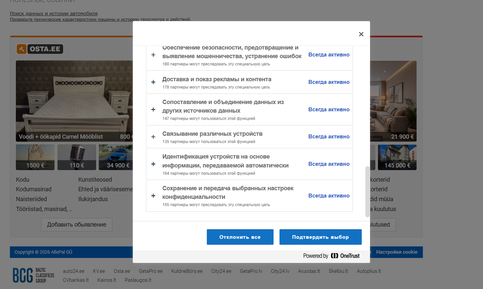483x289 pixels.
Task: Click 'Отклонить все' button
Action: [x=240, y=237]
